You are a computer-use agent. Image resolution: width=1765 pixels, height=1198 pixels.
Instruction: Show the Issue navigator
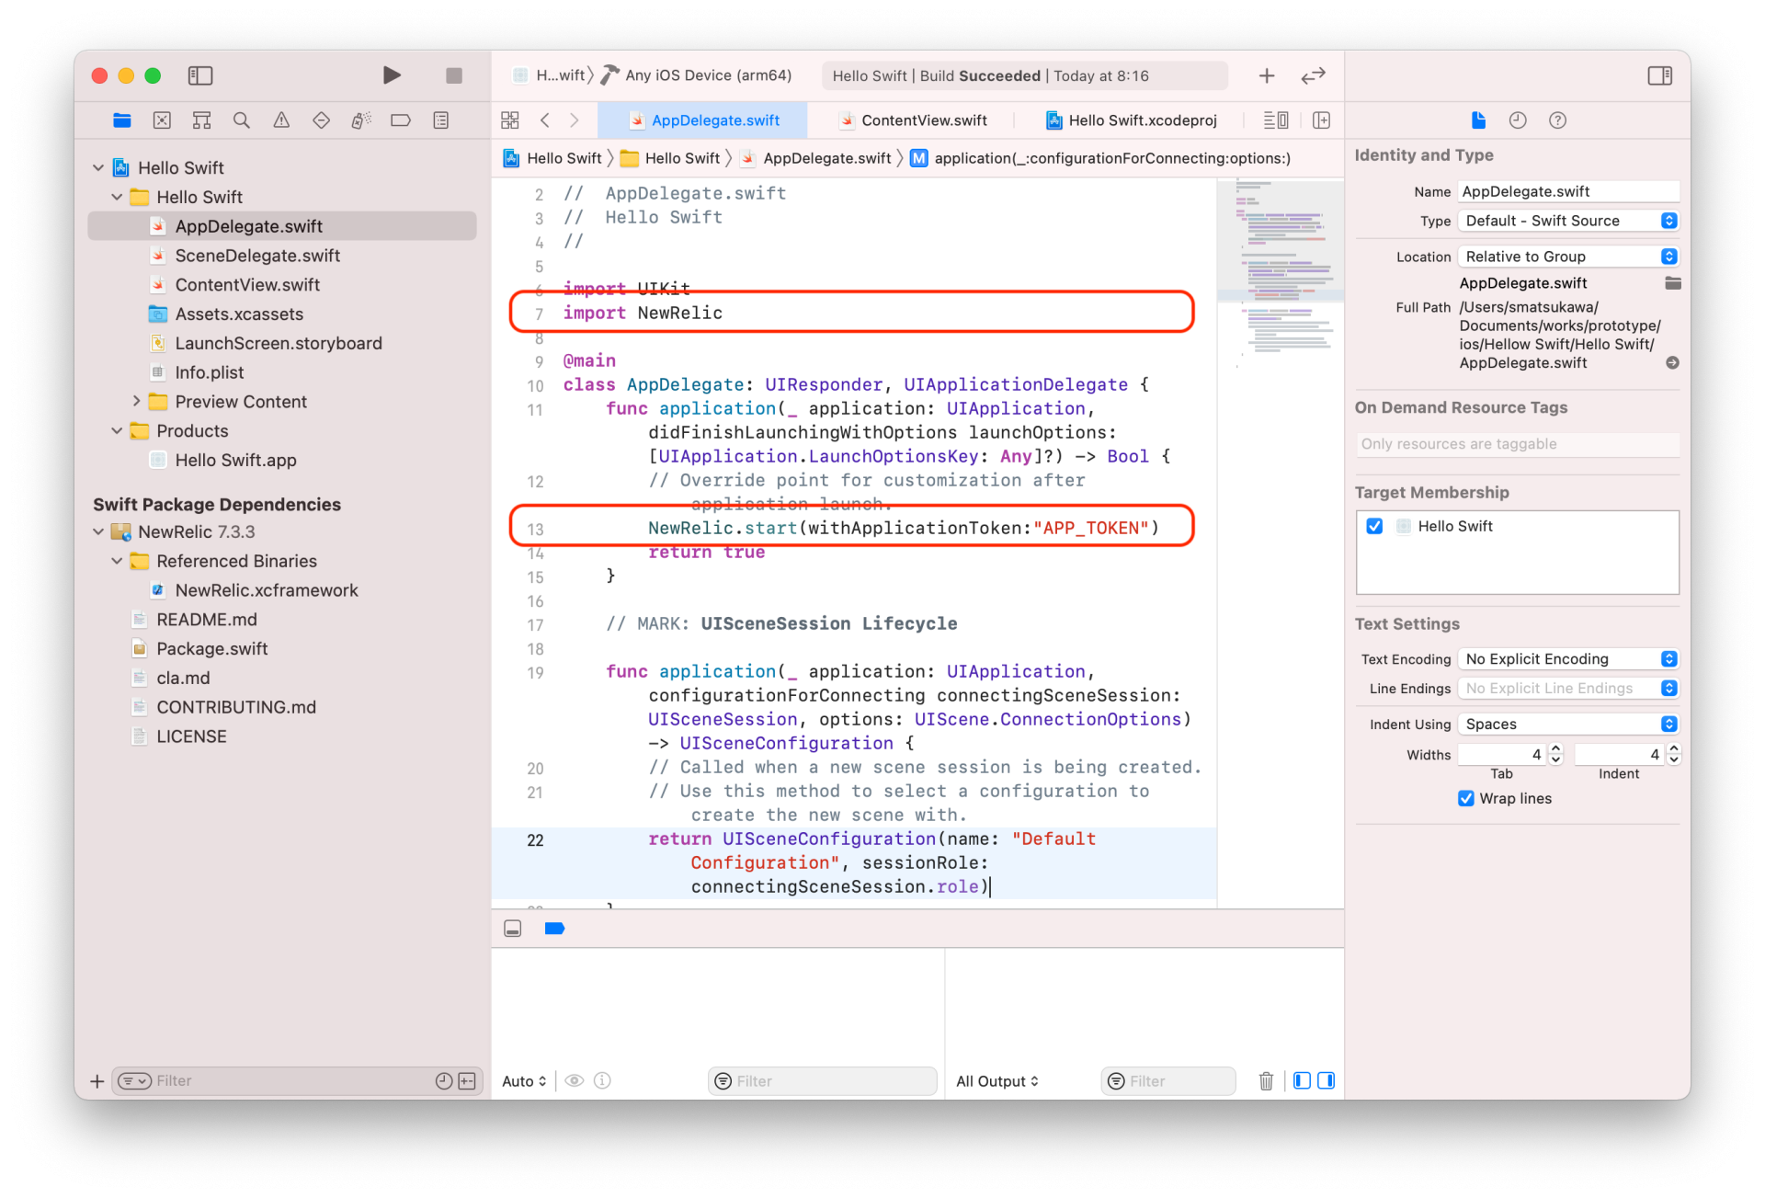281,120
